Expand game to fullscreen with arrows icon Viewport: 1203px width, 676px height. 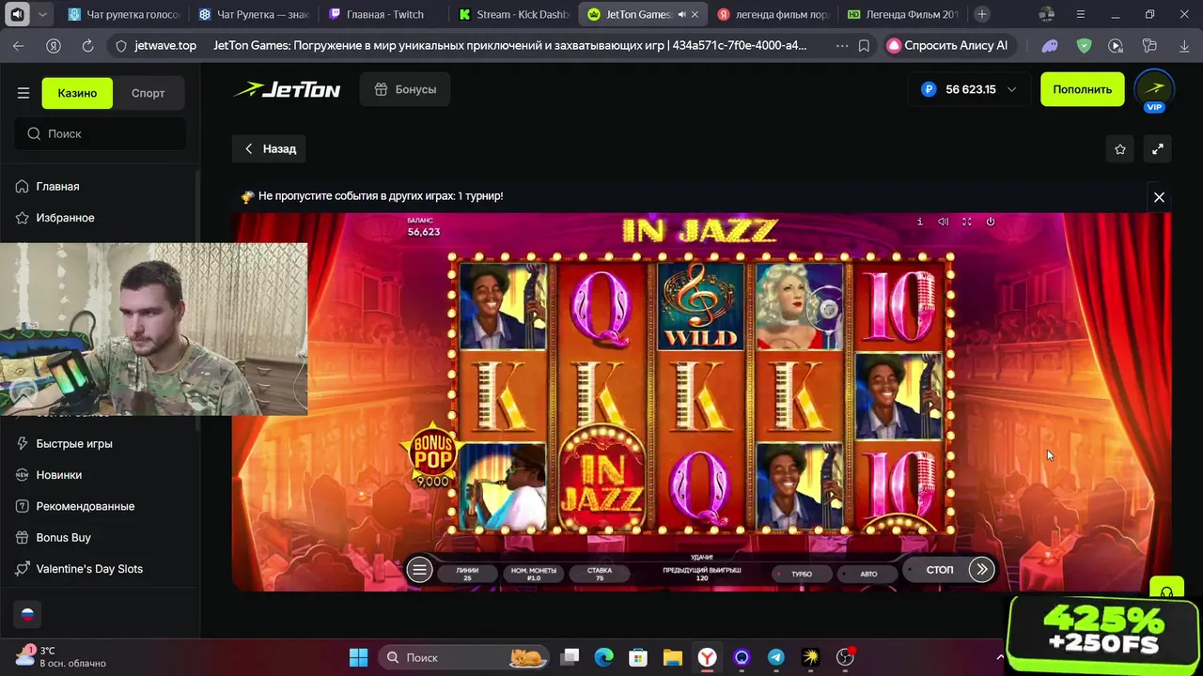[1158, 148]
